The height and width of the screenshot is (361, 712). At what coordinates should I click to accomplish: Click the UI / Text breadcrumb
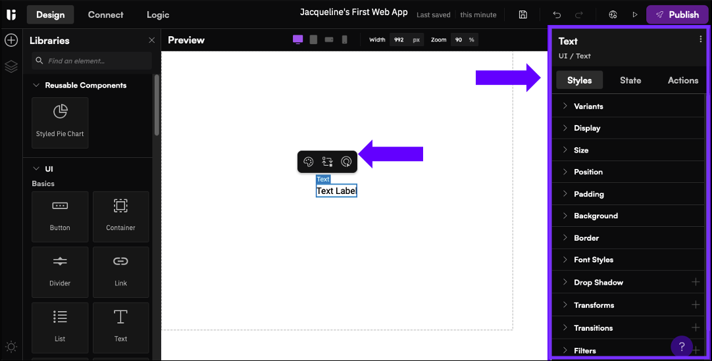click(574, 57)
